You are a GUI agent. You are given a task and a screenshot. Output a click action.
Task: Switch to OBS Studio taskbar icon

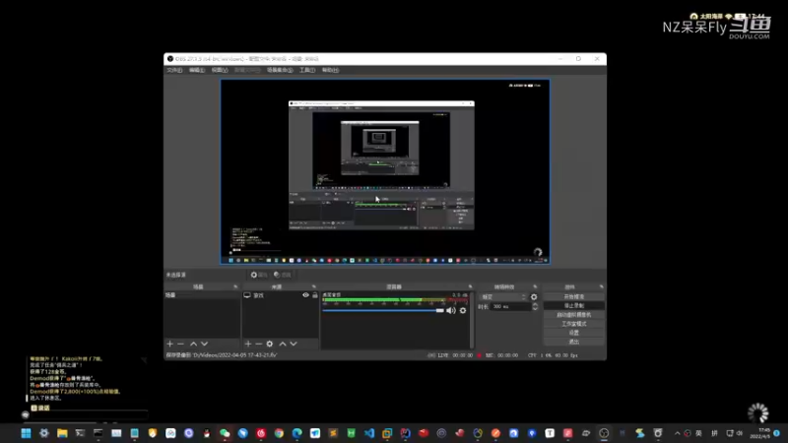tap(604, 433)
